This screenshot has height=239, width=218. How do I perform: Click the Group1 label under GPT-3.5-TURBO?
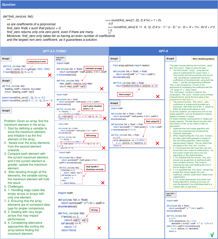[6, 59]
